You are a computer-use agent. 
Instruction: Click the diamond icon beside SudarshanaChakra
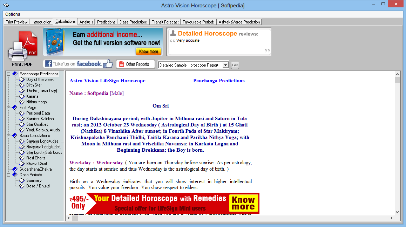click(15, 169)
